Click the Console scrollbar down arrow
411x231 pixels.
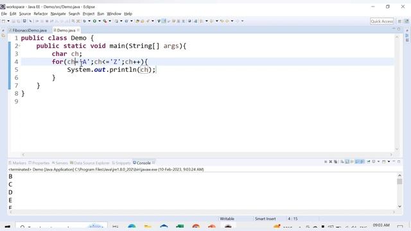399,207
